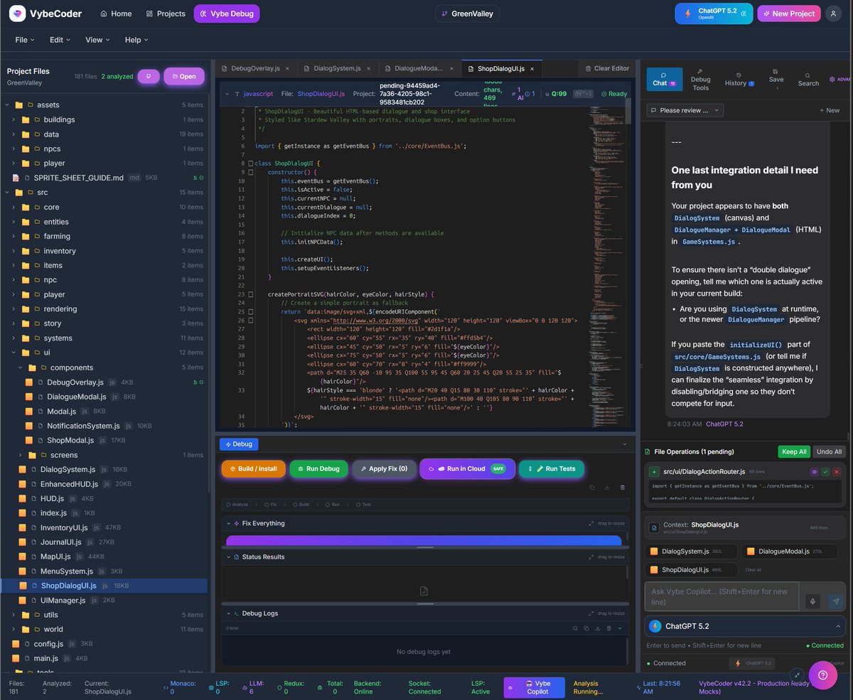Switch to the Debug Tools tab
This screenshot has height=700, width=853.
click(700, 79)
